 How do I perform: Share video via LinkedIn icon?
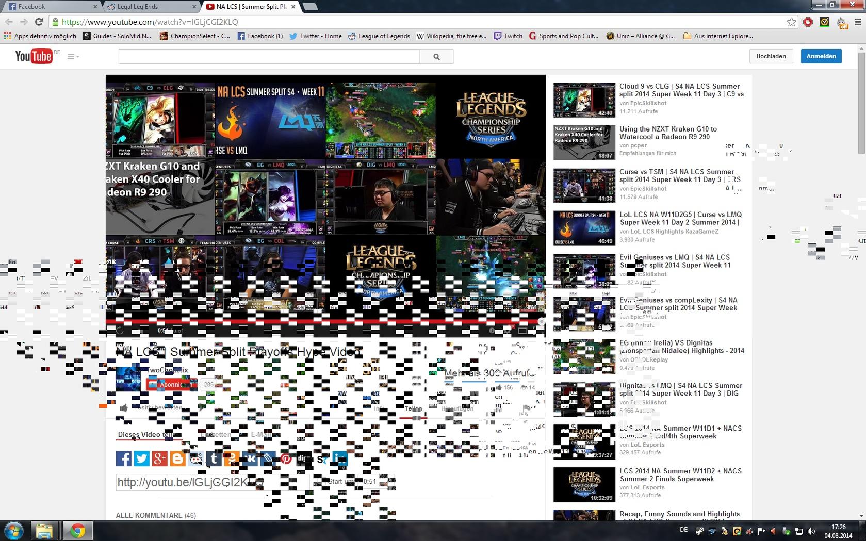pos(340,458)
